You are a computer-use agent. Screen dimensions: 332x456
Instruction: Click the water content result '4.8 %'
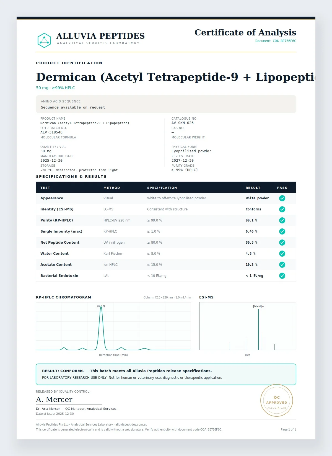pos(251,254)
